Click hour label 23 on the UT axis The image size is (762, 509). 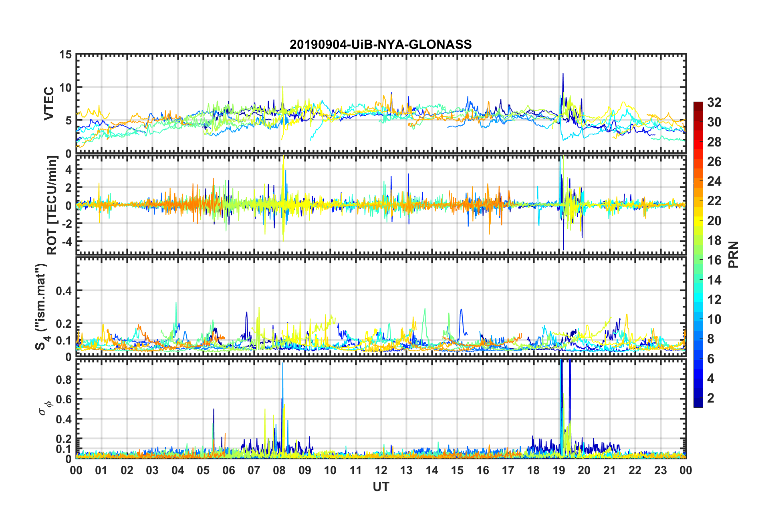pos(661,471)
